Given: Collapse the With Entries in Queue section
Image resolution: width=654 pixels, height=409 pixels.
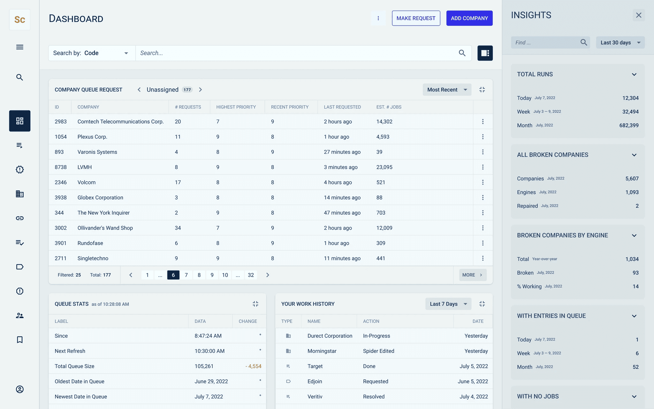Looking at the screenshot, I should pyautogui.click(x=634, y=316).
